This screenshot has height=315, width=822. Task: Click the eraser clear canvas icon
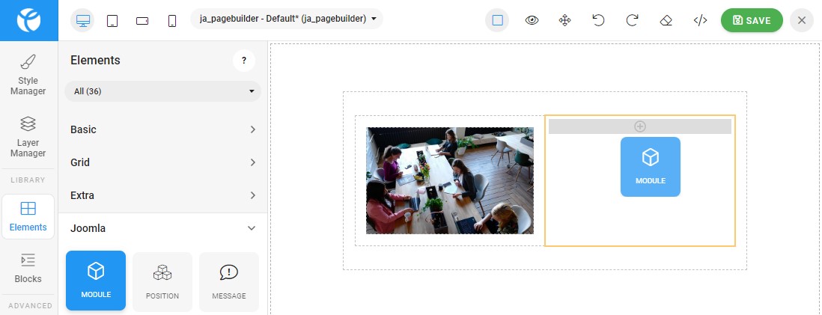click(666, 20)
